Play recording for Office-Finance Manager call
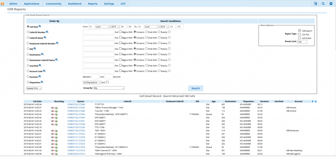The image size is (336, 157). pyautogui.click(x=53, y=108)
